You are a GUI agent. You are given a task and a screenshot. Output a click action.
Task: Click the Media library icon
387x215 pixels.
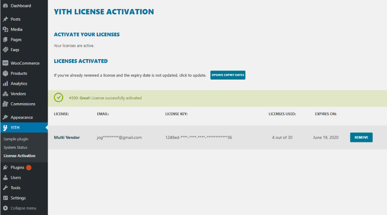coord(5,30)
